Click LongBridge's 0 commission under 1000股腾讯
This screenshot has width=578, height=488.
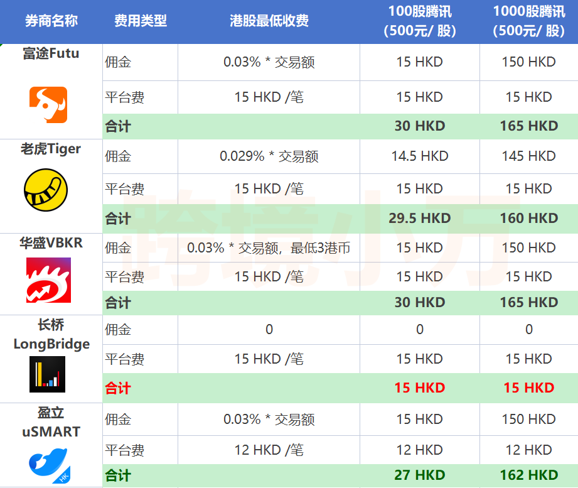coord(529,329)
